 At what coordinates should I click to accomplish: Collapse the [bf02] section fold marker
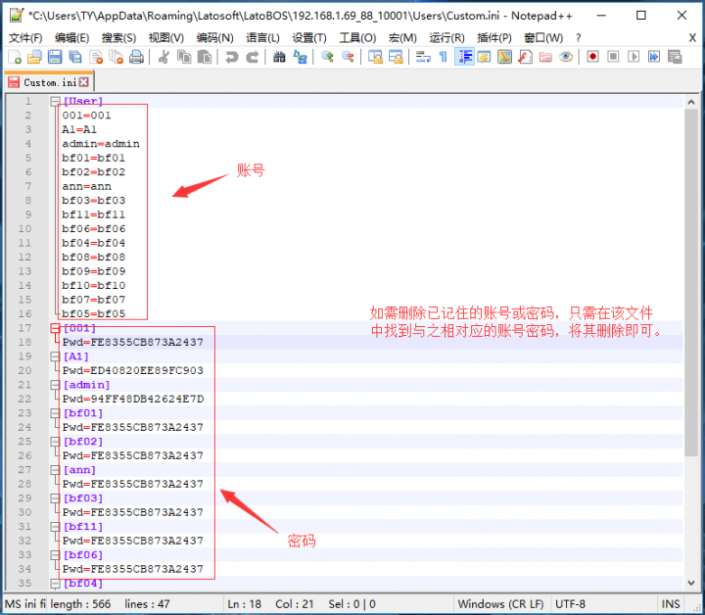tap(55, 442)
